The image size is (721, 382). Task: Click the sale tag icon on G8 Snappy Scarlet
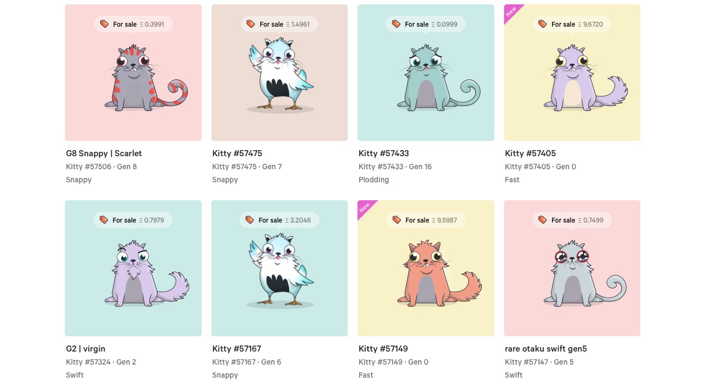pyautogui.click(x=104, y=24)
